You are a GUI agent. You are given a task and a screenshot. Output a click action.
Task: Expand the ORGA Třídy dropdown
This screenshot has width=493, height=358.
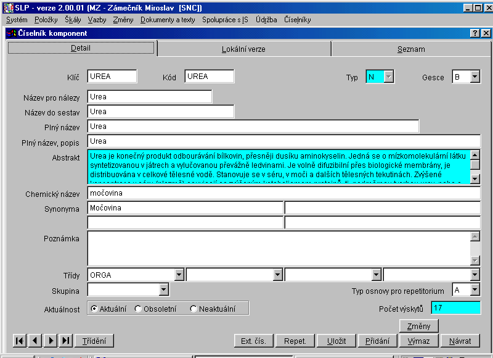[179, 275]
